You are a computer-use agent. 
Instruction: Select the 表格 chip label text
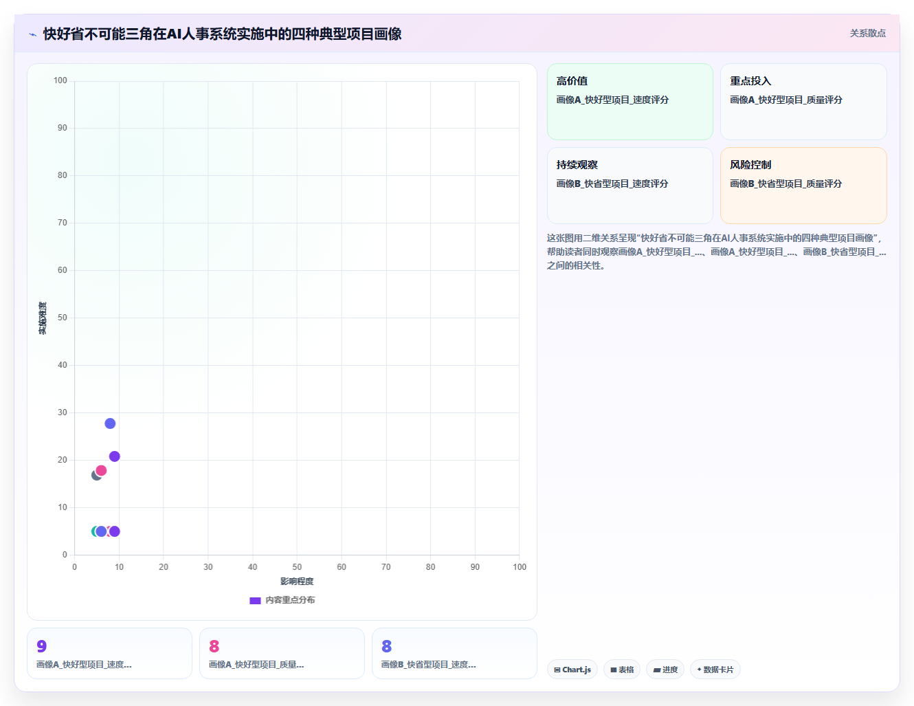626,670
